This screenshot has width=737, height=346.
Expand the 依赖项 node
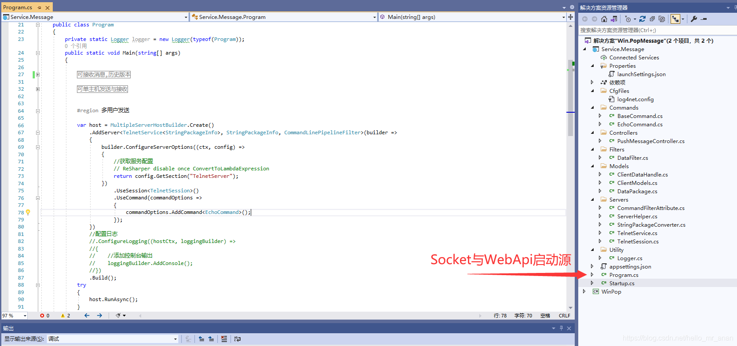click(592, 83)
